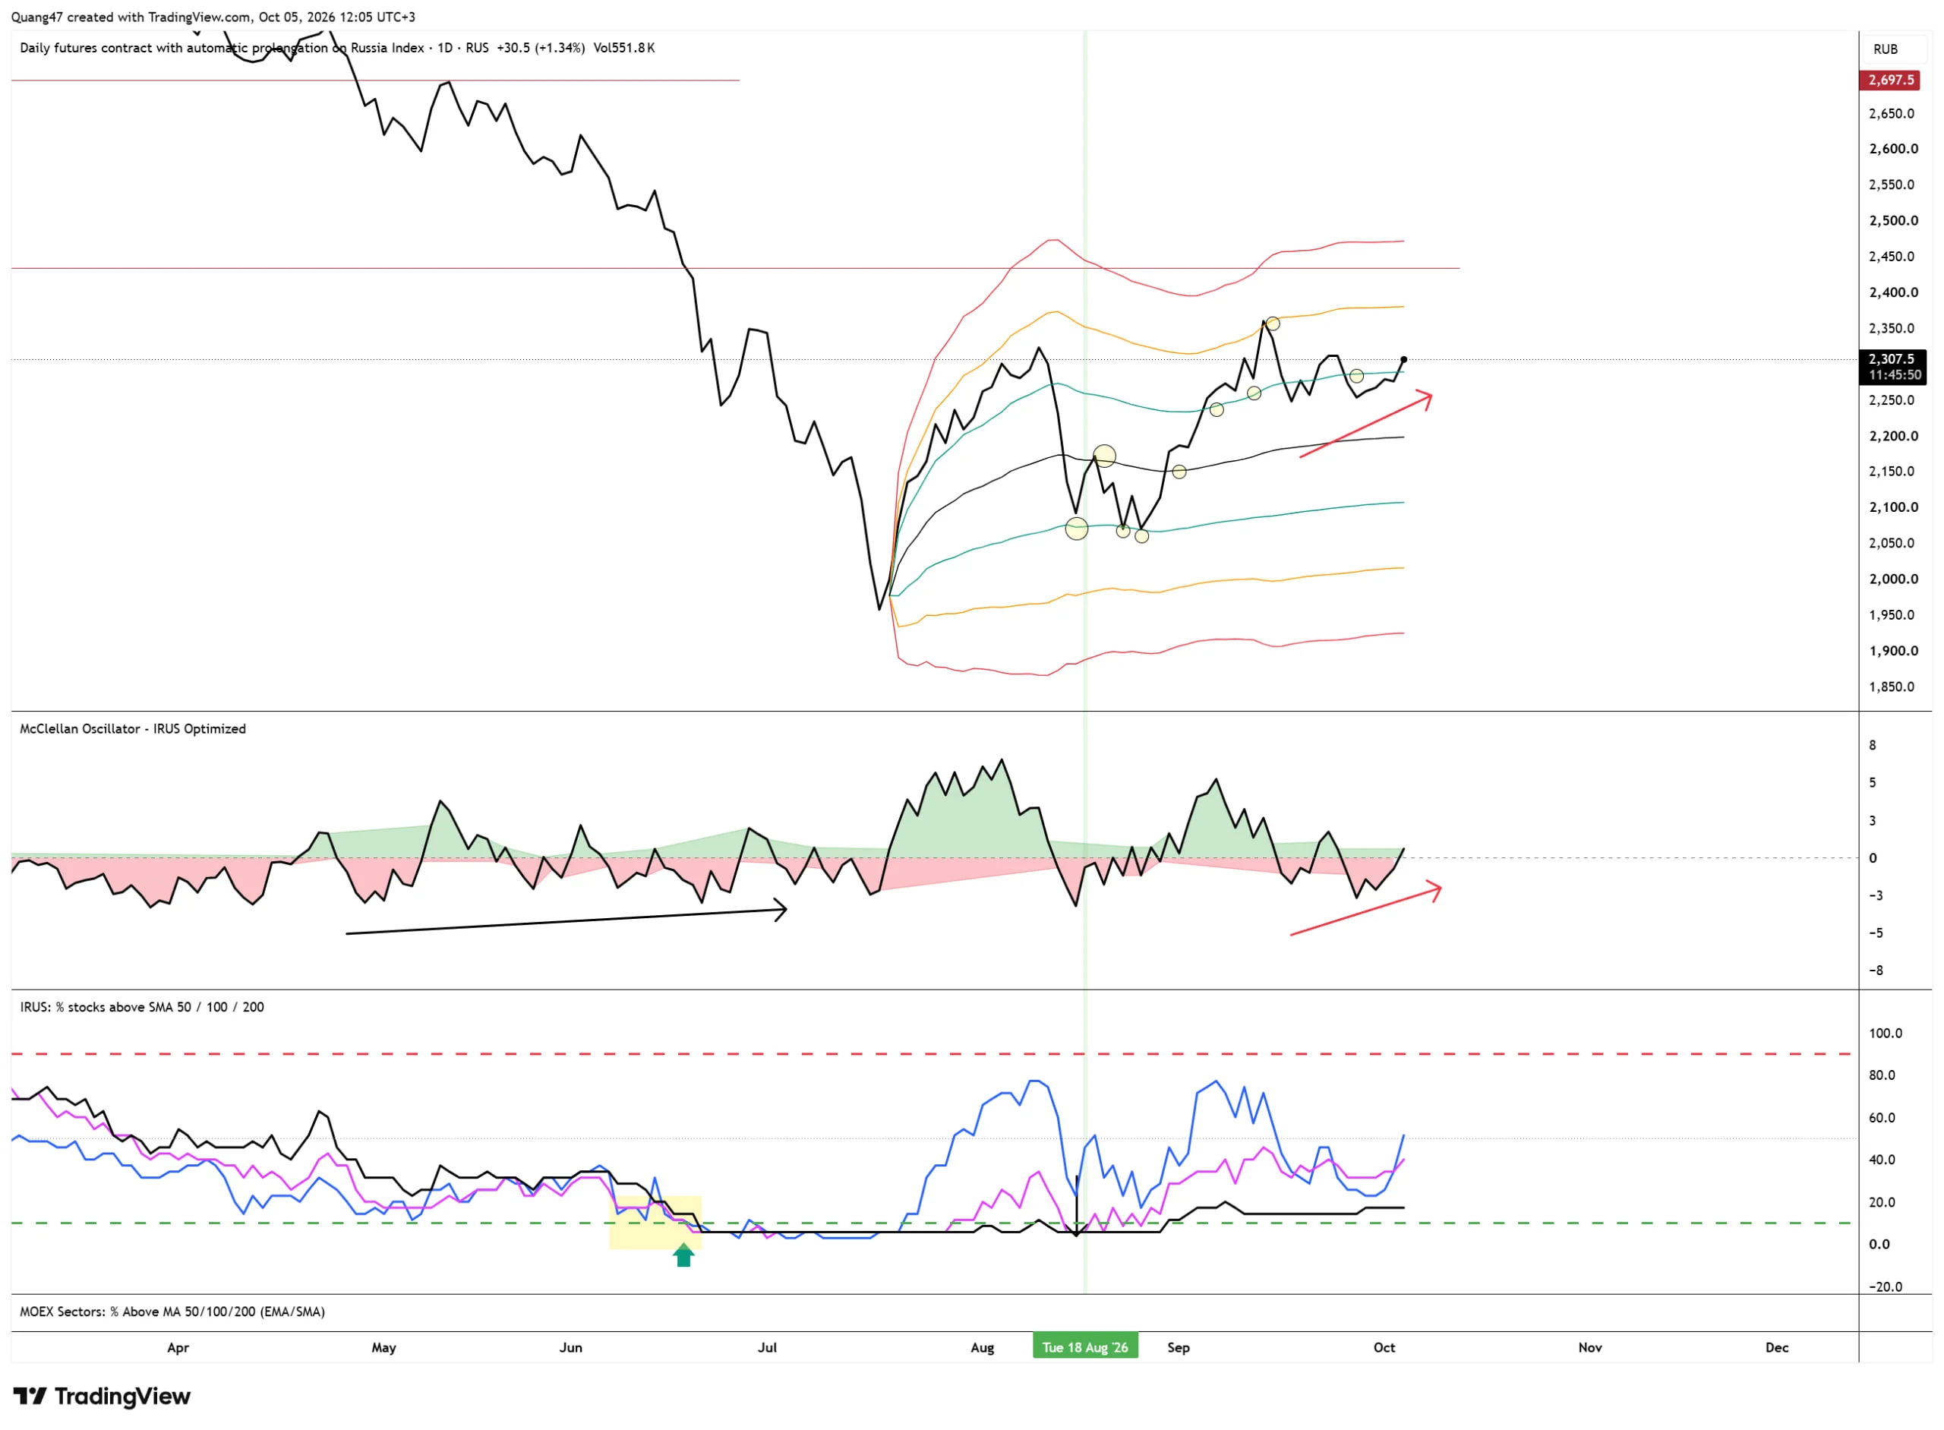The image size is (1944, 1430).
Task: Click the Dec label on the time axis
Action: [1777, 1347]
